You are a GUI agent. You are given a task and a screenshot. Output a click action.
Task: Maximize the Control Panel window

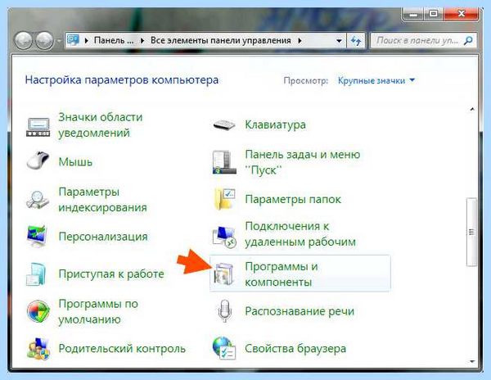434,14
